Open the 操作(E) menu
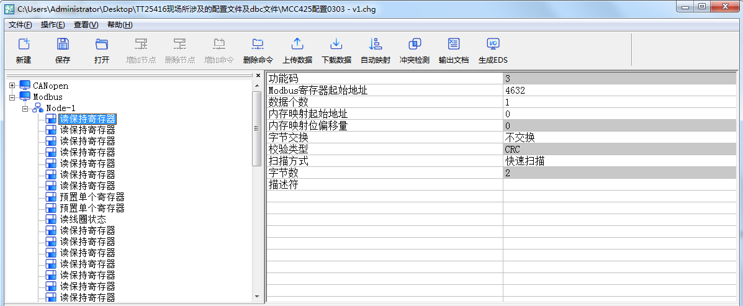Viewport: 743px width, 306px height. [53, 25]
